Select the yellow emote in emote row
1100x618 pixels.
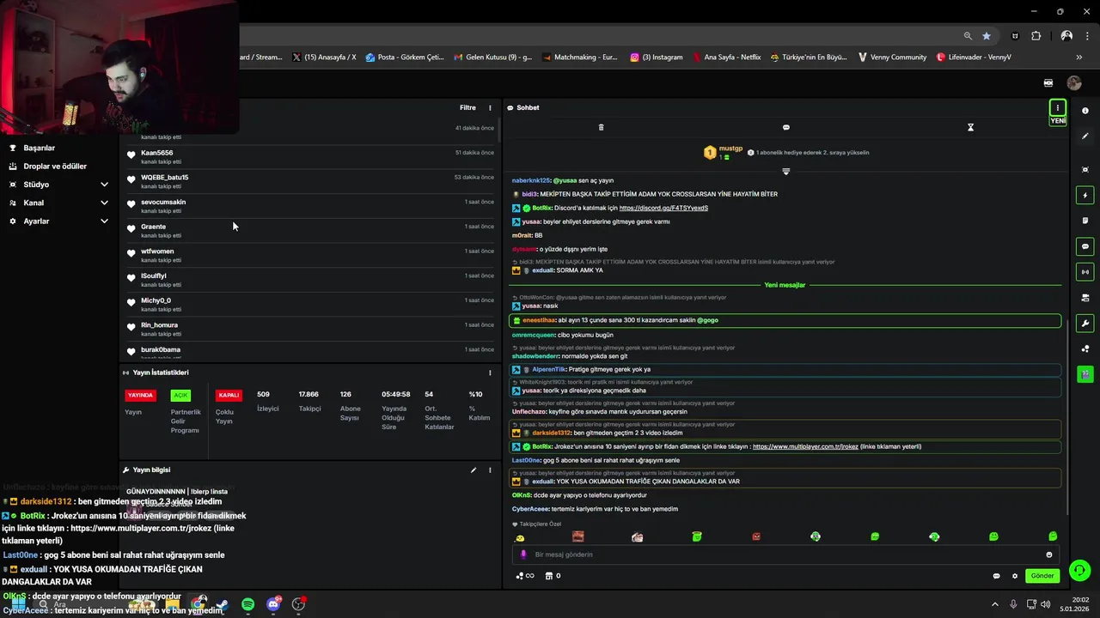point(520,537)
